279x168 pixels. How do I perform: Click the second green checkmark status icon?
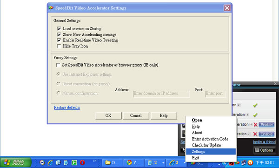(x=255, y=115)
